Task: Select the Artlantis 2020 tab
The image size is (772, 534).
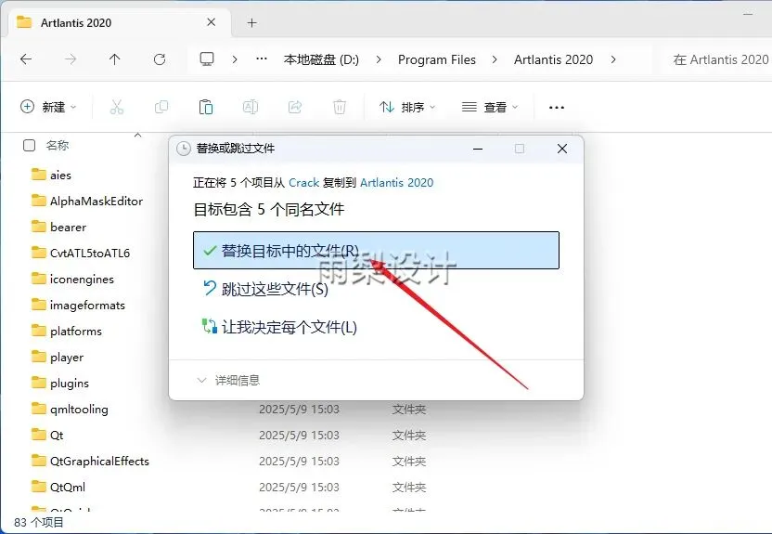Action: [118, 22]
